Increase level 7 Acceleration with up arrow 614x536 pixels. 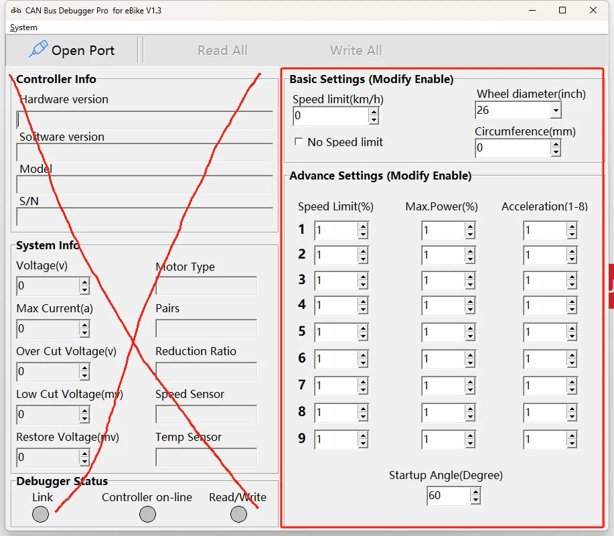point(572,382)
